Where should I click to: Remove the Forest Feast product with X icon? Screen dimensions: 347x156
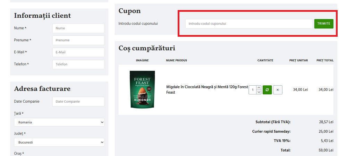pos(278,90)
